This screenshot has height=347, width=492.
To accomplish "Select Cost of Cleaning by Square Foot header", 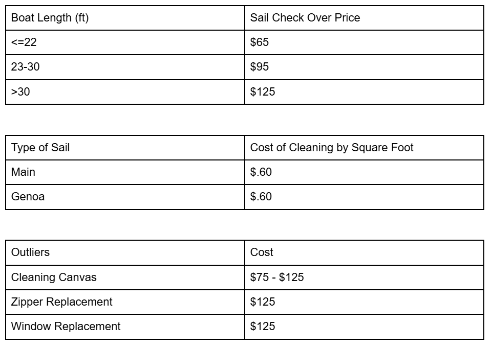I will pos(365,148).
